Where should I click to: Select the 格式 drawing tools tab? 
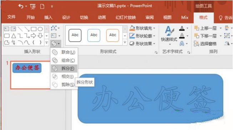point(203,18)
